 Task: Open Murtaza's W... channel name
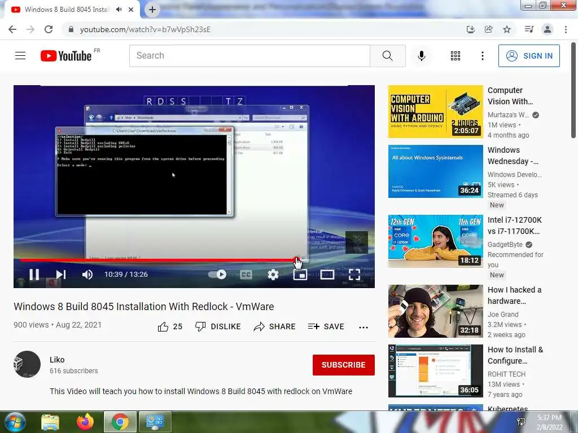click(x=509, y=115)
